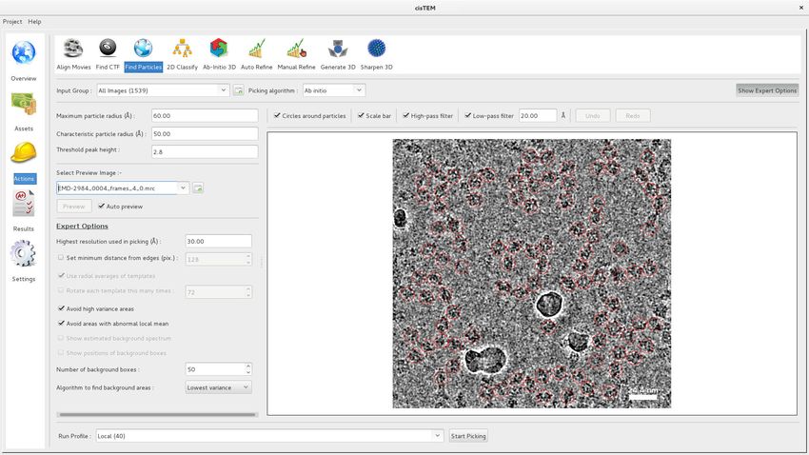
Task: Open the 2D Classify action
Action: click(182, 54)
